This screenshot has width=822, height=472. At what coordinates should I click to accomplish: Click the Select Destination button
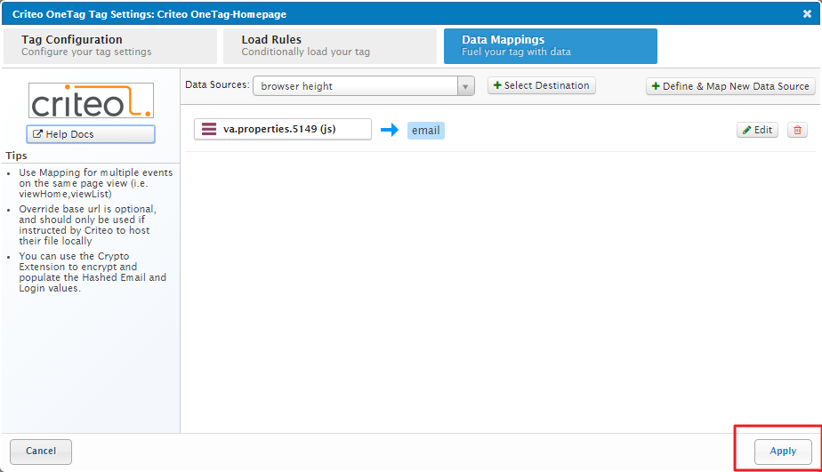click(542, 85)
